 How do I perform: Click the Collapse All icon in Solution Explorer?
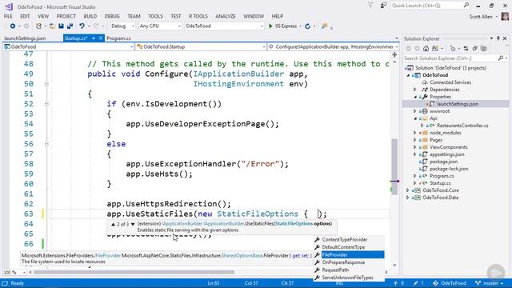tap(474, 48)
